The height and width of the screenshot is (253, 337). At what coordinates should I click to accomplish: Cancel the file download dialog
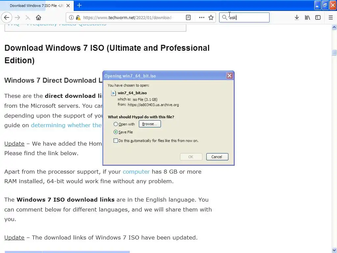[217, 156]
